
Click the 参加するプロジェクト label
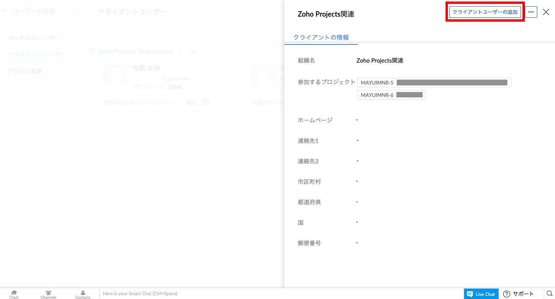326,82
